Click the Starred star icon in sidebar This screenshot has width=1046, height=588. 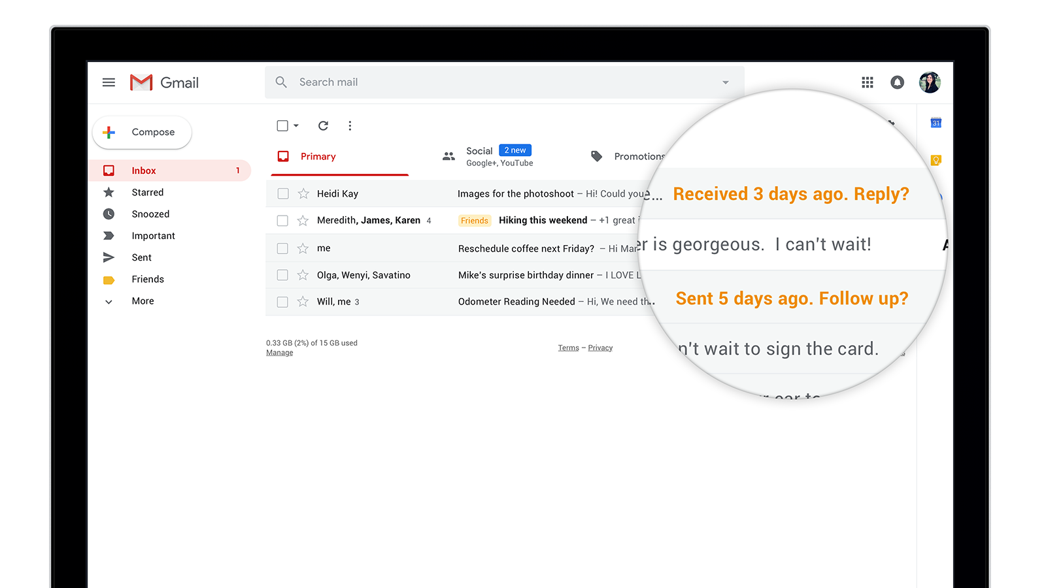coord(109,192)
